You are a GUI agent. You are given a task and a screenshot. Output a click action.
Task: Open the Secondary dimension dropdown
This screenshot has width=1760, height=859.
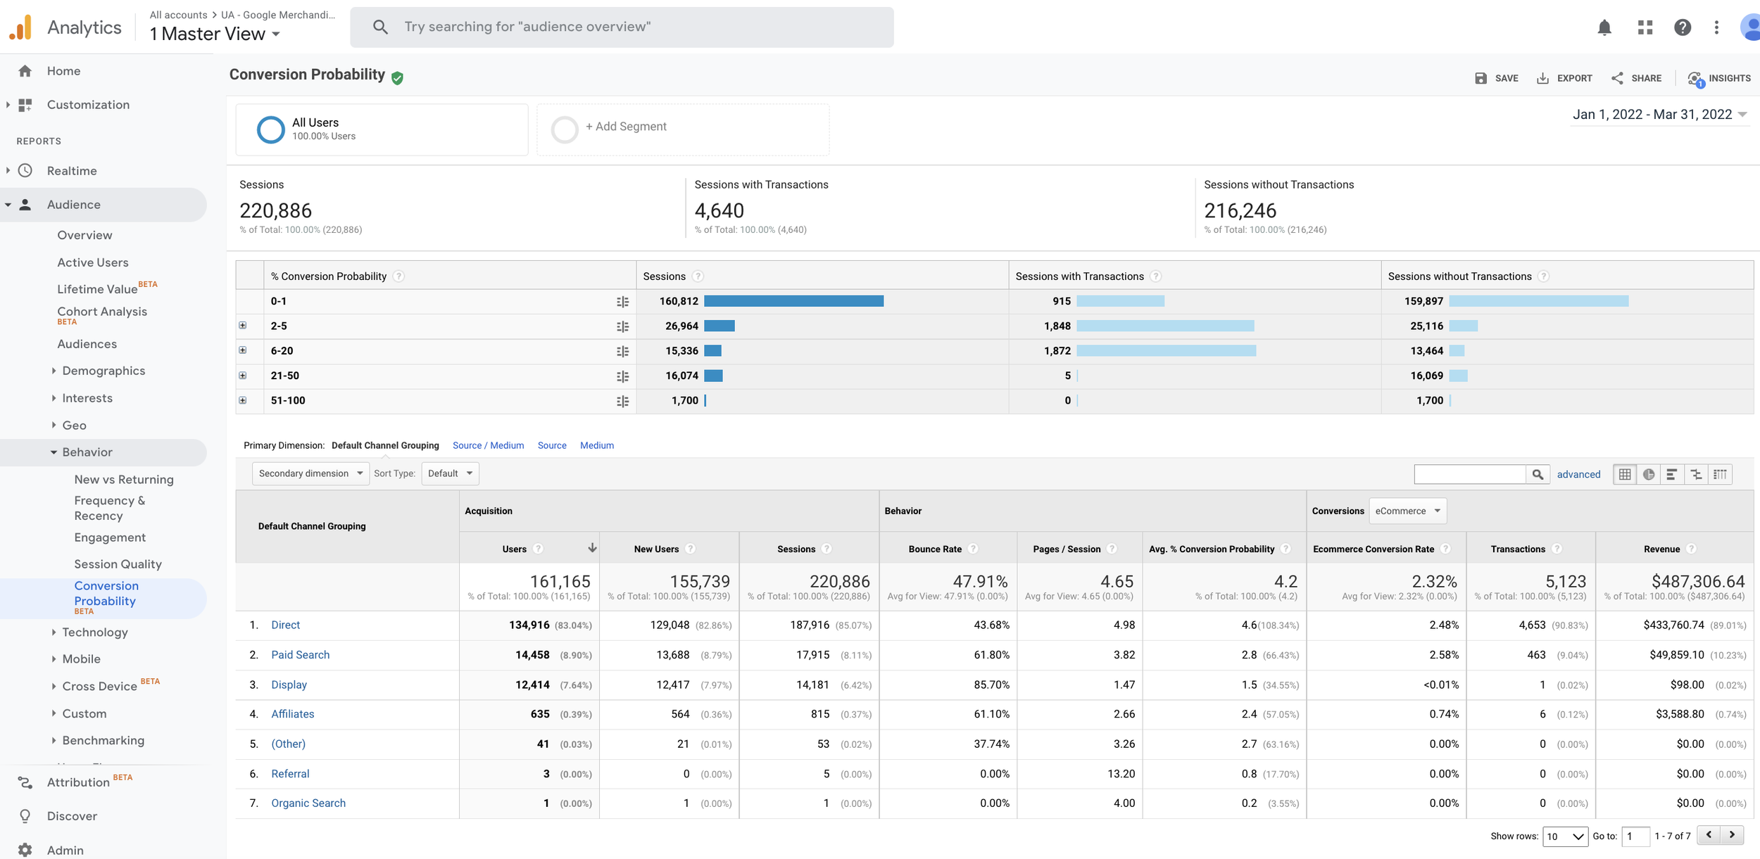pyautogui.click(x=310, y=473)
